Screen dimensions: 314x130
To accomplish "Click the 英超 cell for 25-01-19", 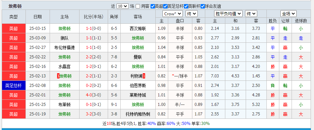I will click(x=14, y=114).
